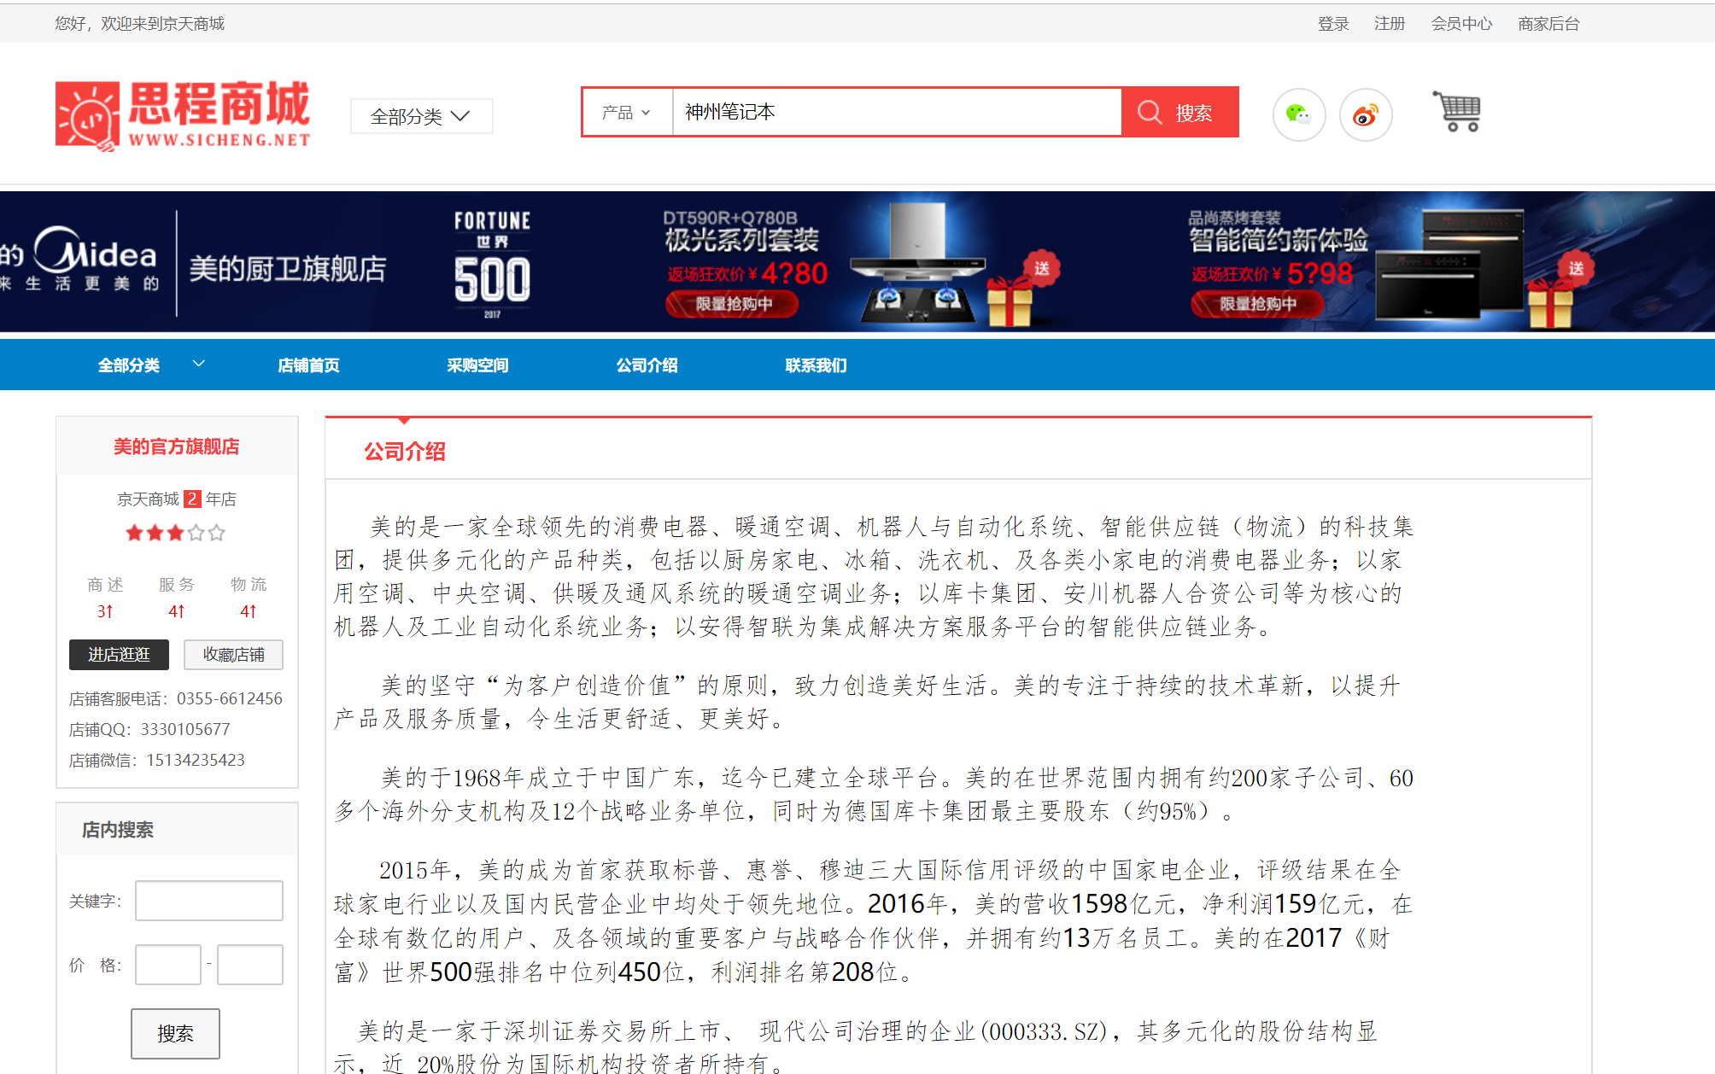Click 收藏店铺 button

coord(233,655)
